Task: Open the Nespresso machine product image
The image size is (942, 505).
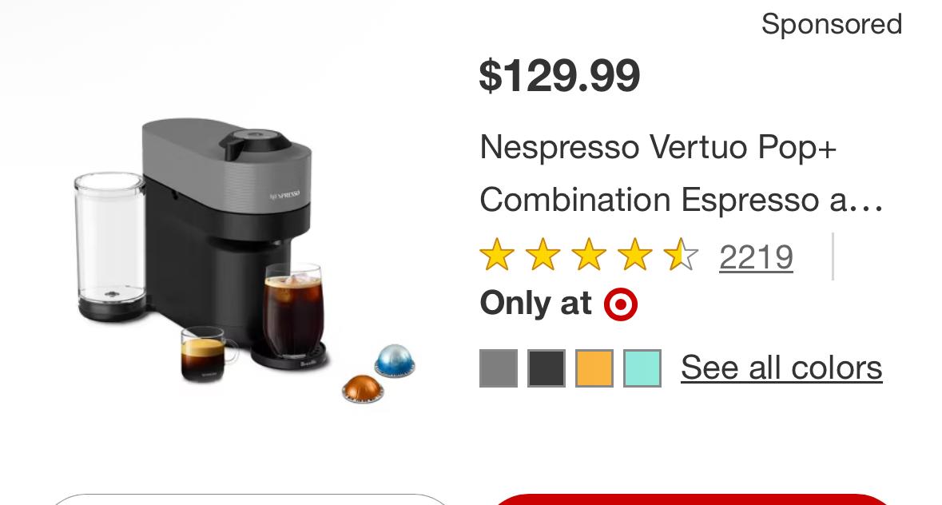Action: (245, 260)
